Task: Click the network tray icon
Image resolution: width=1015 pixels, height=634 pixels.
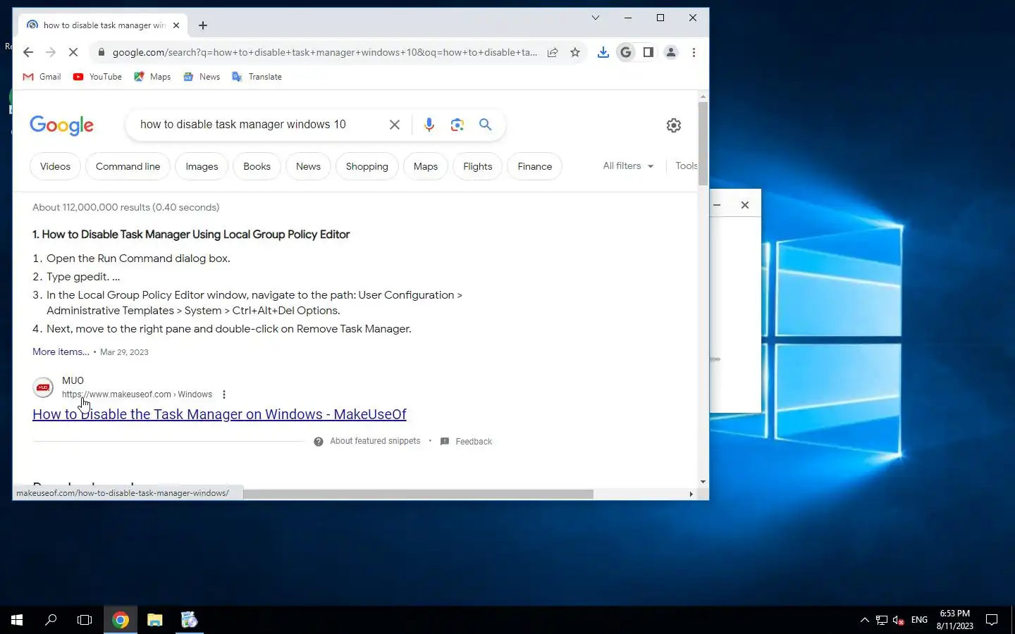Action: click(x=882, y=620)
